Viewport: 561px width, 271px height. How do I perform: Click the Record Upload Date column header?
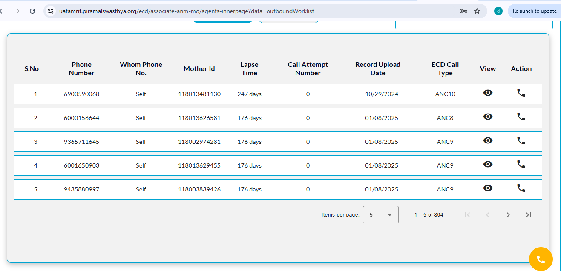point(378,69)
